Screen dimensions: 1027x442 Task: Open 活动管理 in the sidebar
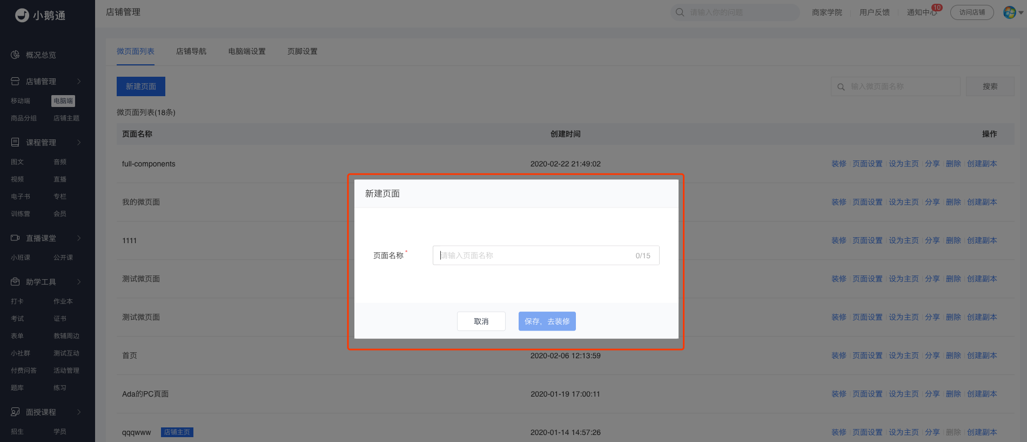(66, 371)
